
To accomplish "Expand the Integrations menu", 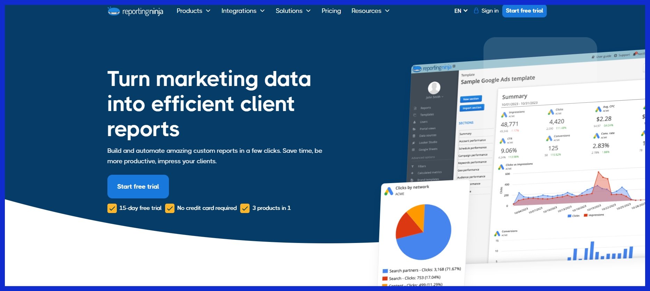I will tap(243, 11).
